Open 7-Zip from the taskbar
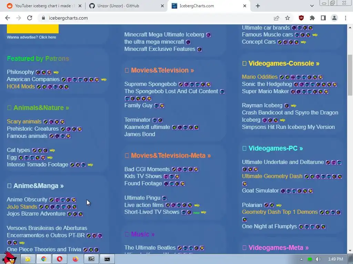This screenshot has height=264, width=353. click(x=91, y=259)
